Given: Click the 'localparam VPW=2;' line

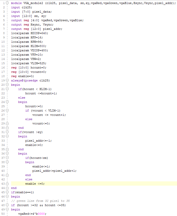Looking at the screenshot, I should point(26,59).
